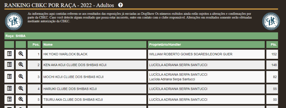Open the help question mark icon
286x108 pixels.
click(x=120, y=5)
